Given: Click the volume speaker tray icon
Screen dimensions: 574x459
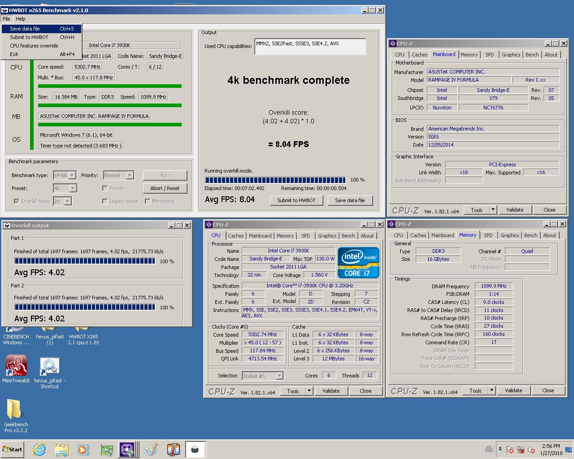Looking at the screenshot, I should (x=531, y=450).
